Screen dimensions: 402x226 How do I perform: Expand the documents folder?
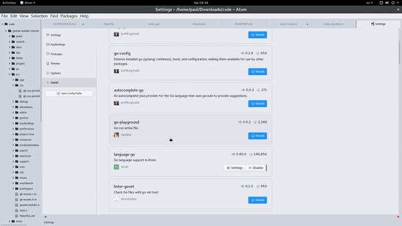click(13, 107)
